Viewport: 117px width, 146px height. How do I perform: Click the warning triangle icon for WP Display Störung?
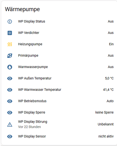(x=10, y=124)
